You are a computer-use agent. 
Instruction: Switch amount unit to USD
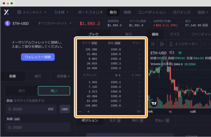[x=65, y=109]
